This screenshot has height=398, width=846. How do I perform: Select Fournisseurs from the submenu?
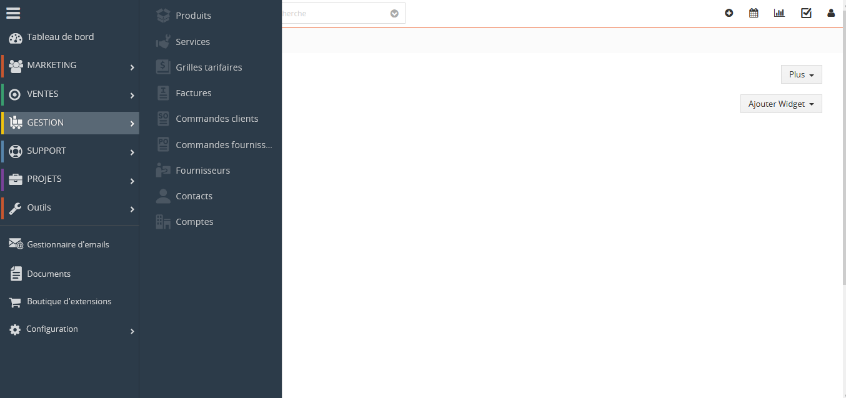coord(203,170)
